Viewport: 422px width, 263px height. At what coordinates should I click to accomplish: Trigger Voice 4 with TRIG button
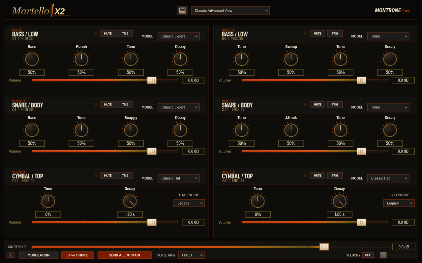point(335,34)
